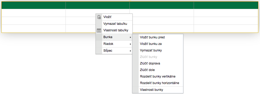The width and height of the screenshot is (260, 95).
Task: Click the first white cell under the header
Action: (34, 13)
